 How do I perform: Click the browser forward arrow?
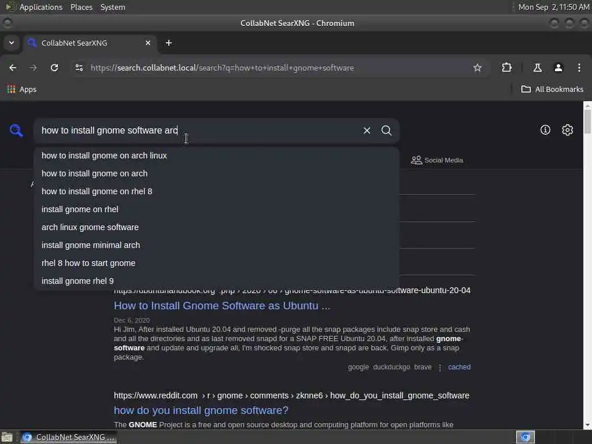tap(33, 68)
